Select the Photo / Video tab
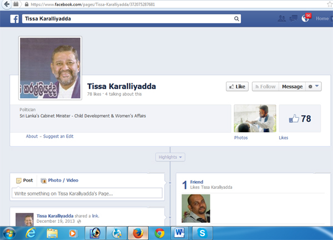This screenshot has height=240, width=333. [x=59, y=180]
